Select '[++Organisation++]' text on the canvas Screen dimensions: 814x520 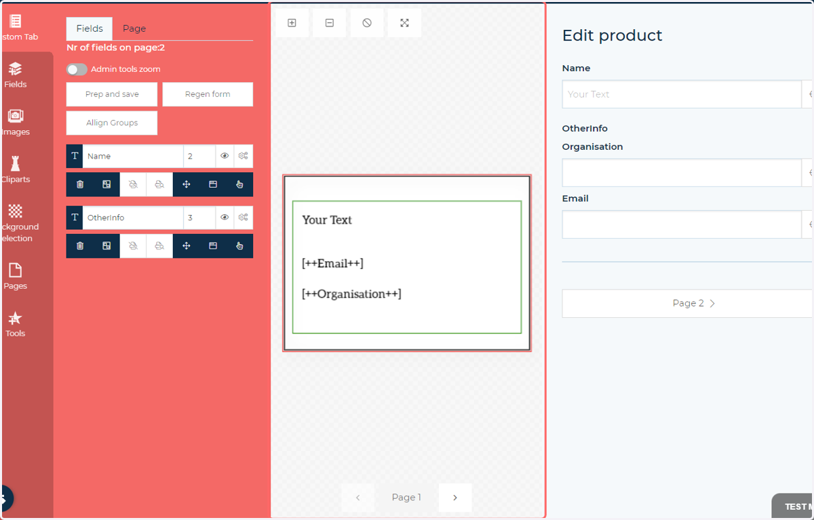351,294
